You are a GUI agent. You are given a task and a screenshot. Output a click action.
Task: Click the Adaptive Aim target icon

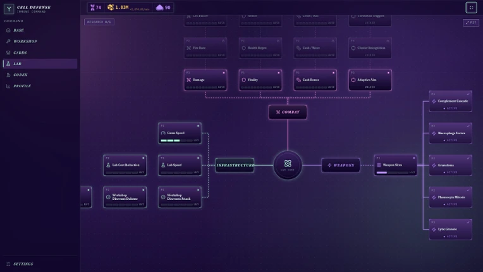(x=353, y=80)
